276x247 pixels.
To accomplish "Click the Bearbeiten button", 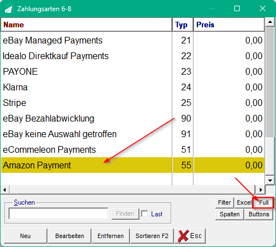I will [70, 236].
